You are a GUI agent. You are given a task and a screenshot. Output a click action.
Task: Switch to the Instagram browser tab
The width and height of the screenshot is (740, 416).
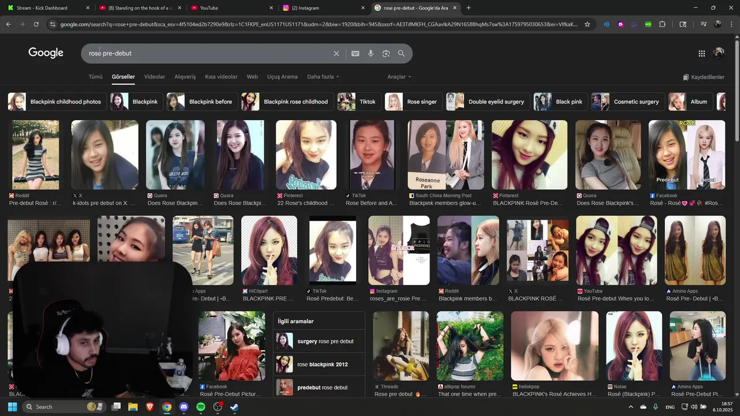[x=324, y=8]
